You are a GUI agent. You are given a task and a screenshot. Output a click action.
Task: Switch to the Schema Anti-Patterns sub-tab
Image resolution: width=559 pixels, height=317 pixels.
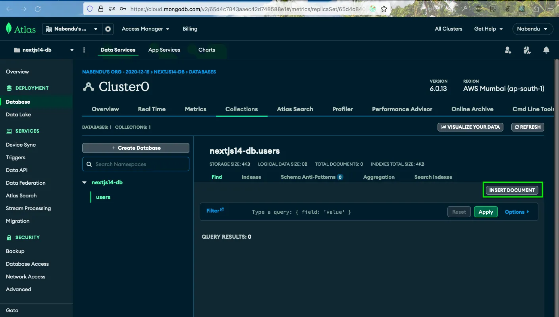312,177
